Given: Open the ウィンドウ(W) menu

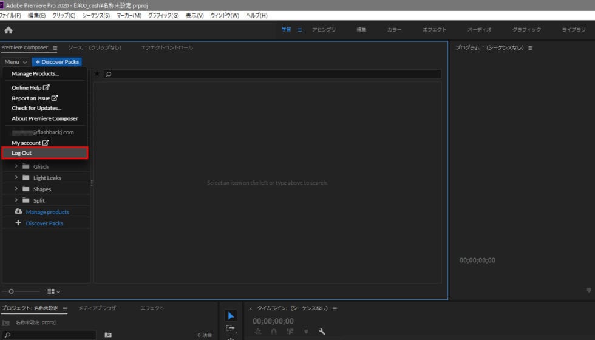Looking at the screenshot, I should (225, 16).
